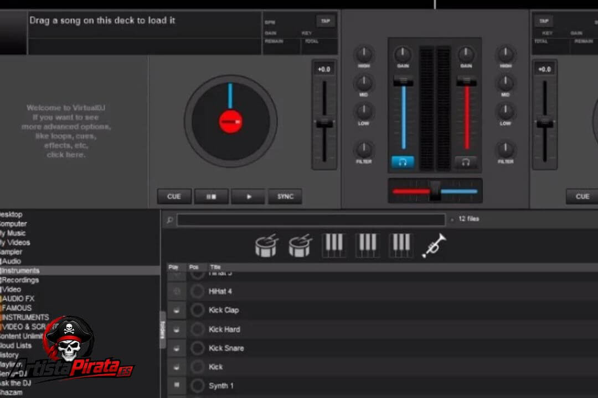Open the AUDIO FX folder
This screenshot has height=398, width=598.
[x=18, y=298]
